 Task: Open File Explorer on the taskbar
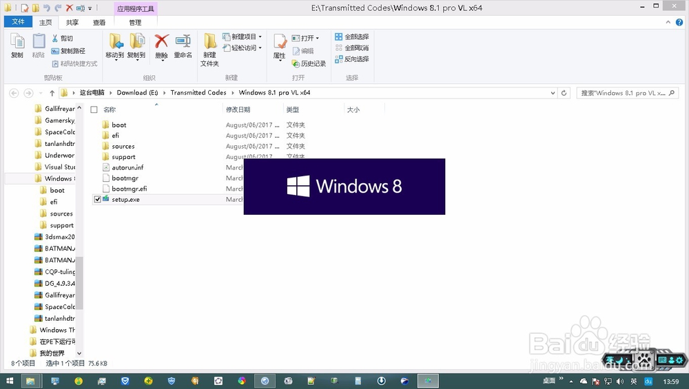(30, 381)
